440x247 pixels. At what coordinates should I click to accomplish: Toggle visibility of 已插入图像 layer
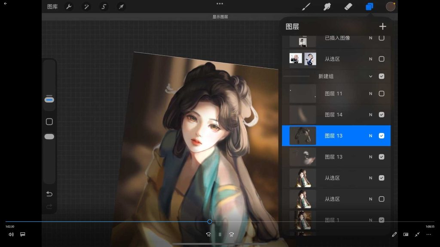tap(382, 38)
